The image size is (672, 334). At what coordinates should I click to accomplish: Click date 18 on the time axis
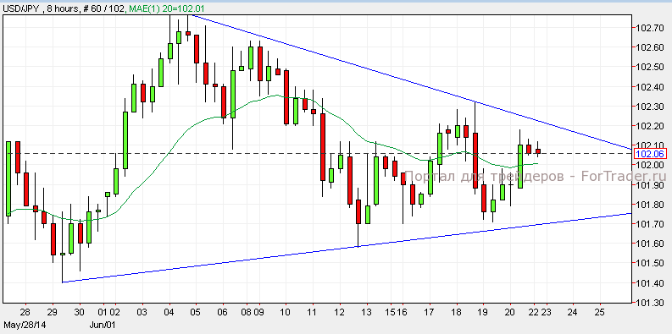pyautogui.click(x=457, y=312)
